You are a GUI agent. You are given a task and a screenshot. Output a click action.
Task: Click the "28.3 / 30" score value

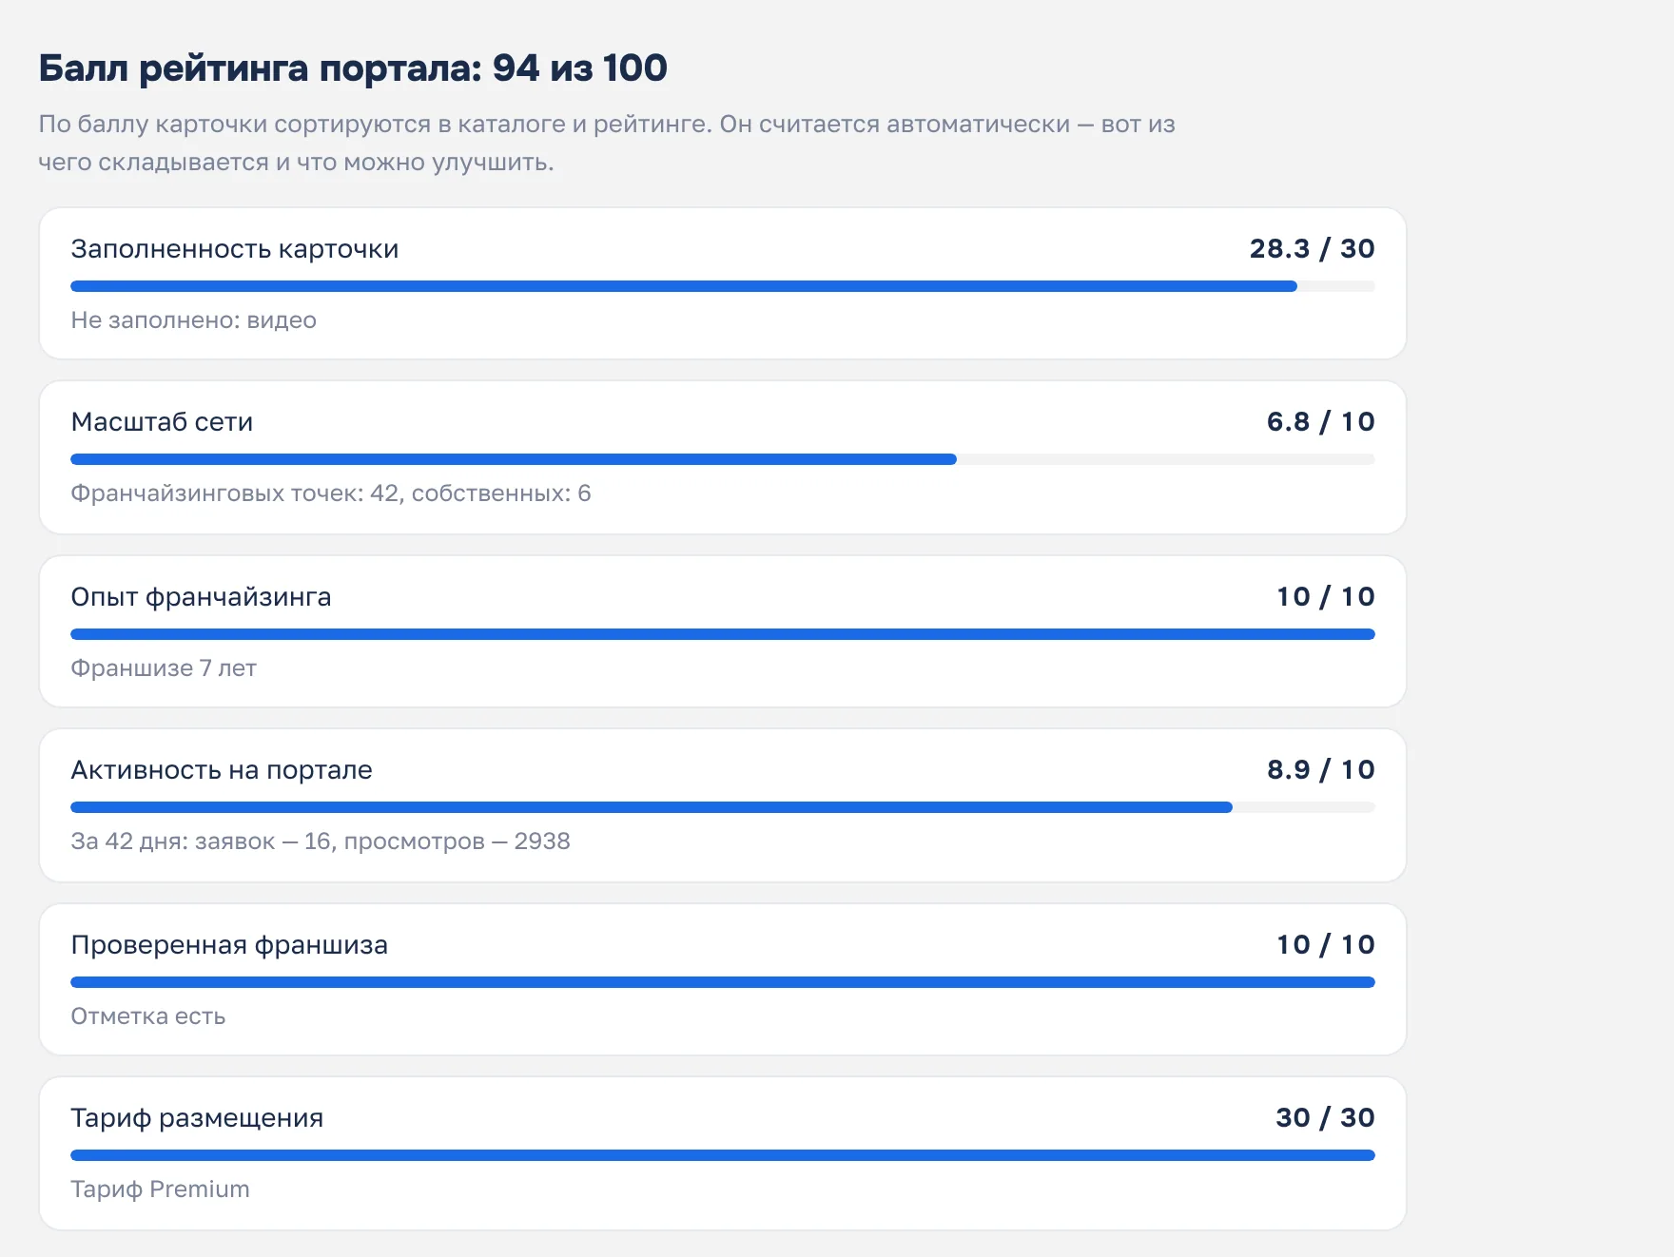tap(1312, 249)
